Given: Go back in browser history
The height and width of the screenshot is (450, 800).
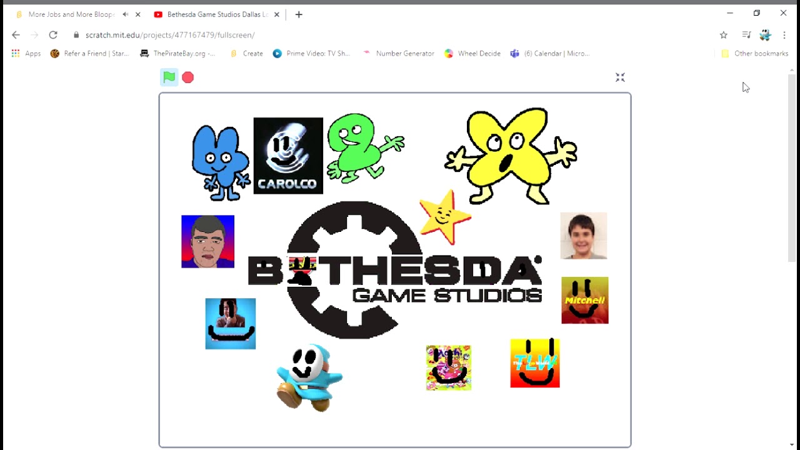Looking at the screenshot, I should pyautogui.click(x=16, y=35).
